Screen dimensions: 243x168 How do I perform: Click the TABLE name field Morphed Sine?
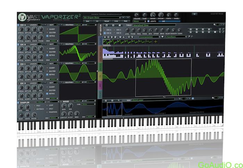154,25
